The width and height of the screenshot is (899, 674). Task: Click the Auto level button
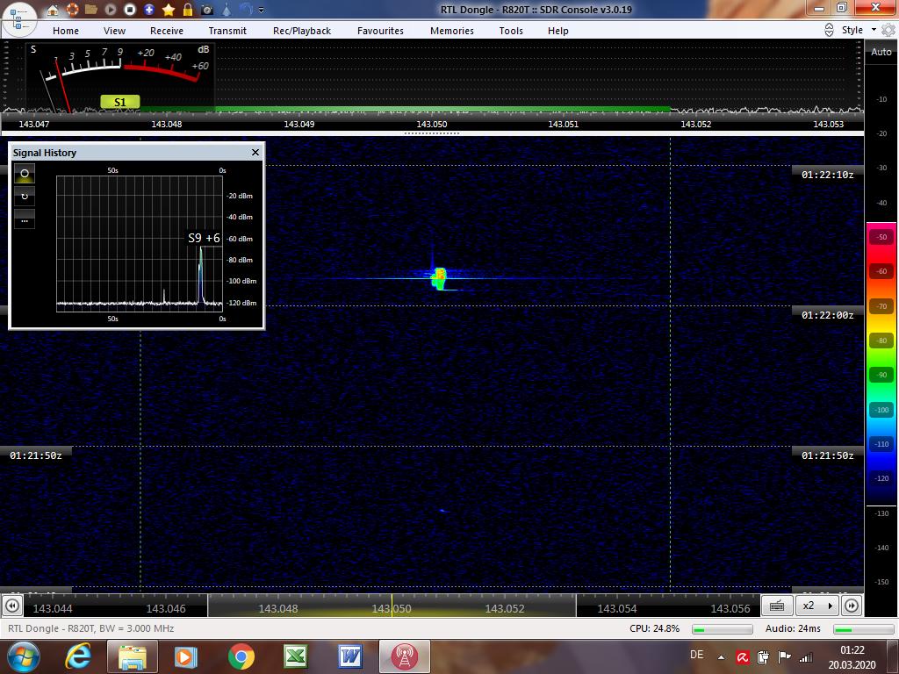[x=881, y=52]
